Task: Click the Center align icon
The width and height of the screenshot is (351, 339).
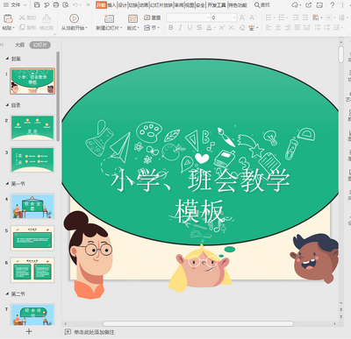Action: [x=278, y=28]
